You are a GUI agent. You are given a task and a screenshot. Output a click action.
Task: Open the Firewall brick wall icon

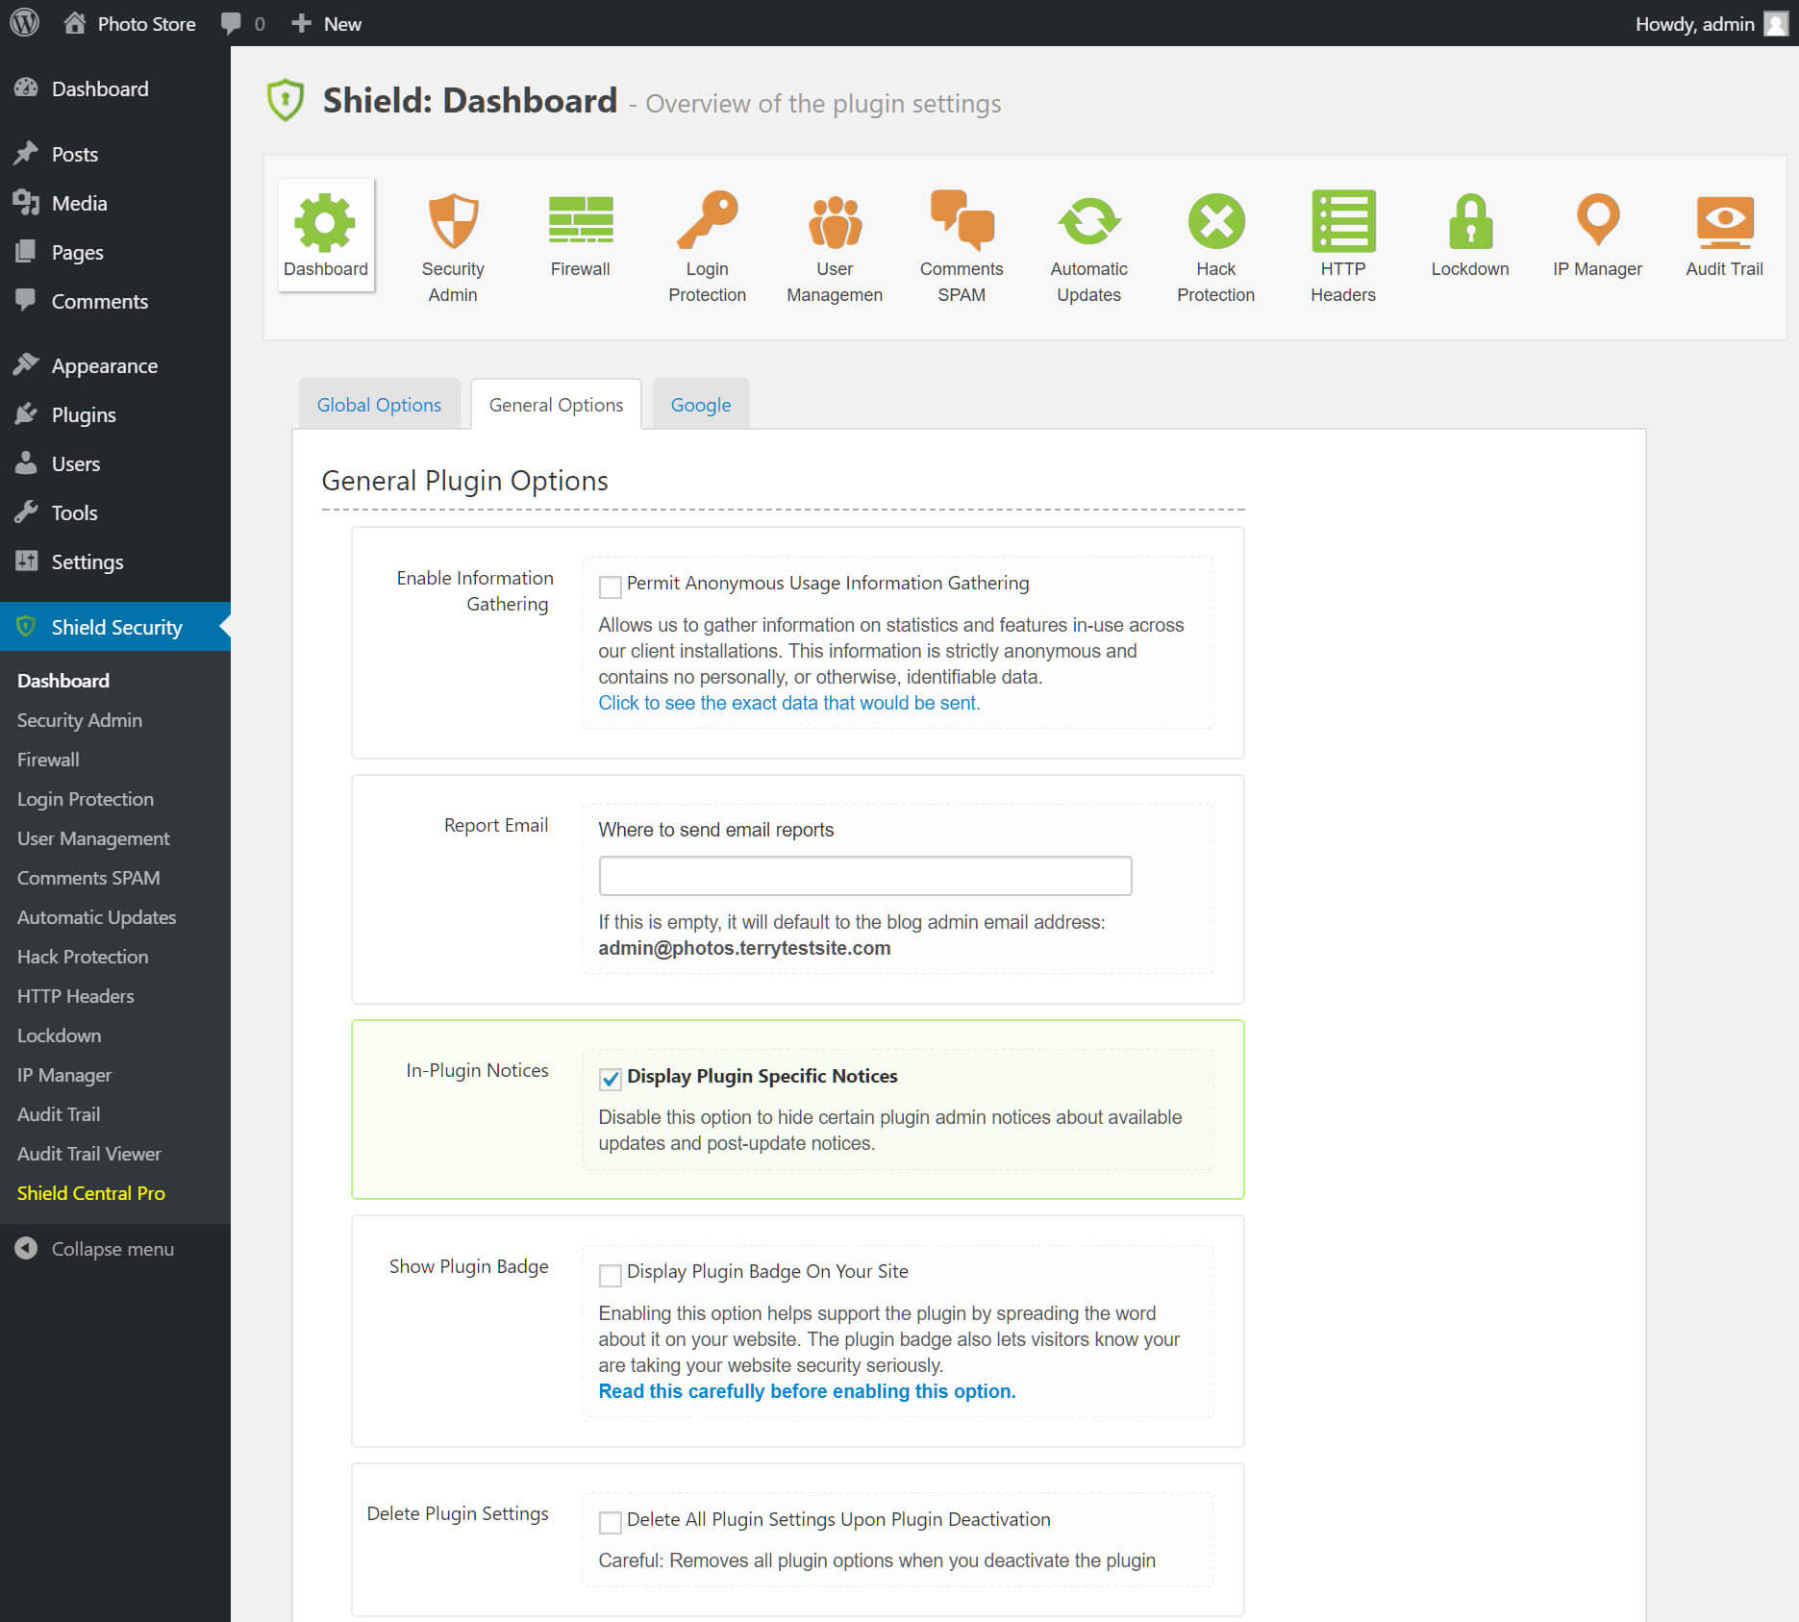(581, 219)
